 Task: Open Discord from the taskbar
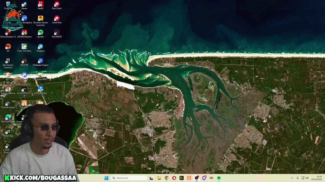pos(204,178)
